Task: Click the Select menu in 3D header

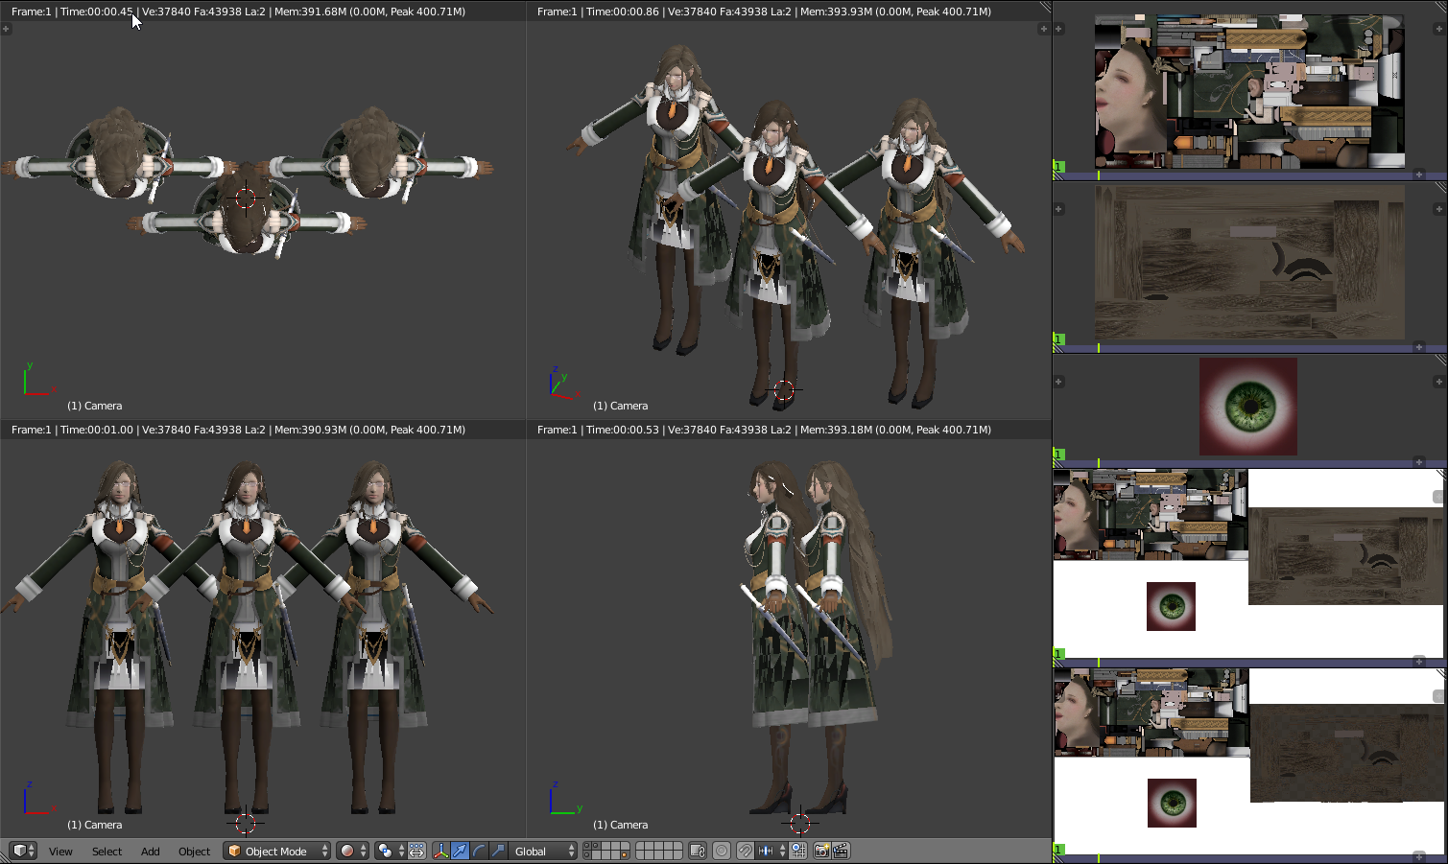Action: coord(107,852)
